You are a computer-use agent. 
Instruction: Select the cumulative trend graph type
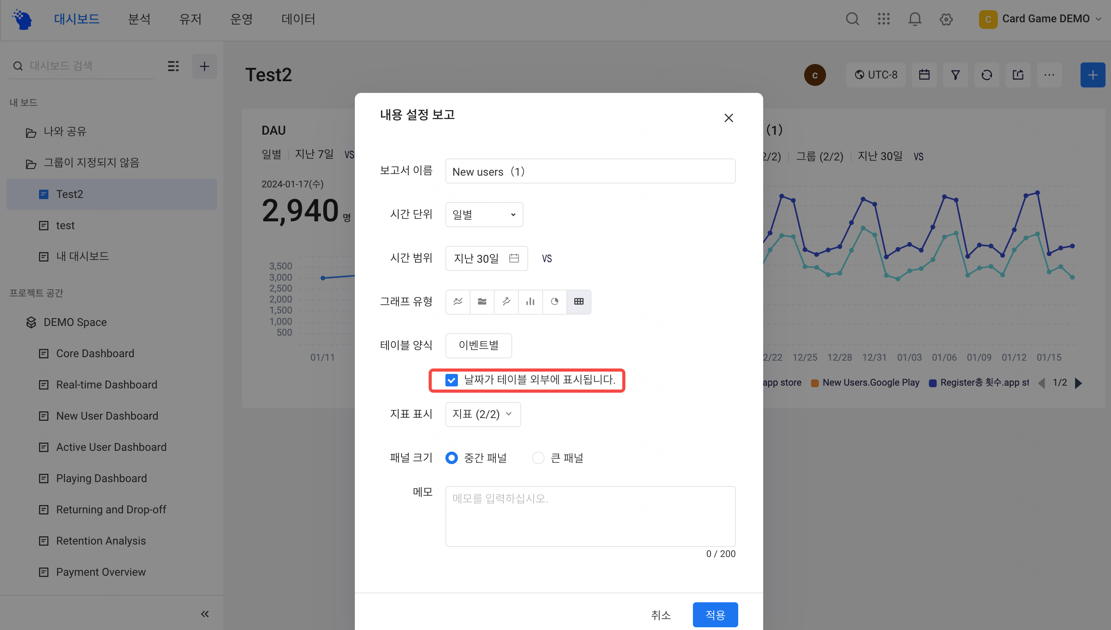coord(506,302)
